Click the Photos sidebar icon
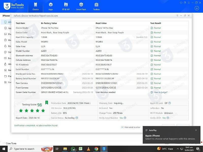Viewport: 203px width, 152px height. tap(5, 34)
